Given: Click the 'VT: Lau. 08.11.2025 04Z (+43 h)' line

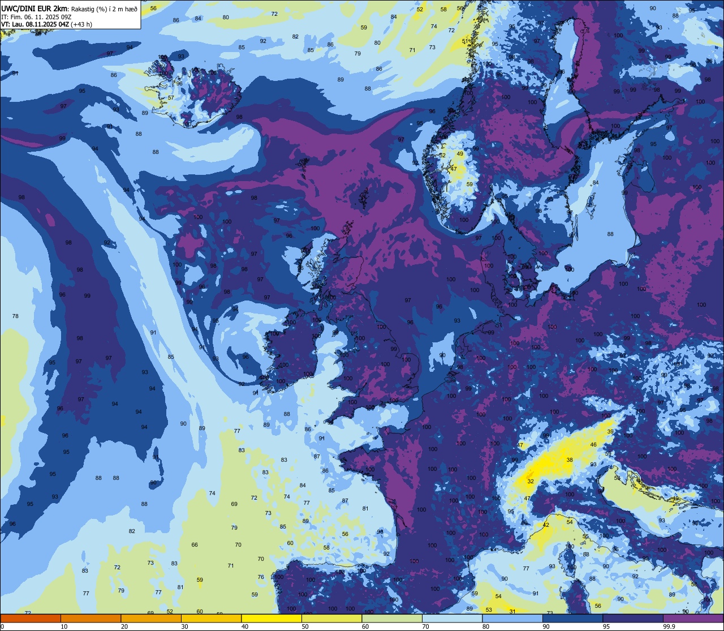Looking at the screenshot, I should pyautogui.click(x=46, y=24).
